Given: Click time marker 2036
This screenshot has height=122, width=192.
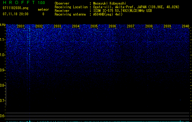Looking at the screenshot, I should click(112, 26).
